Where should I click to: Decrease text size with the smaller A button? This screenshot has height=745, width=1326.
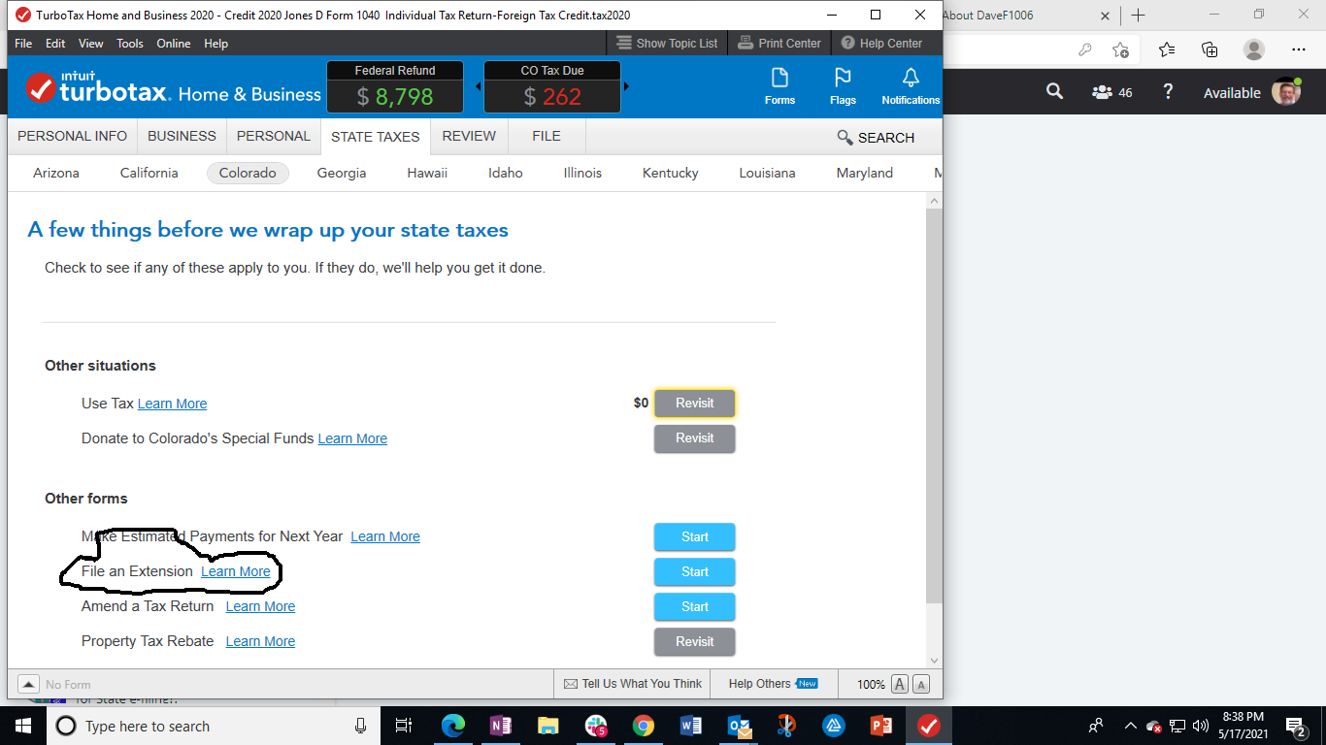(921, 684)
